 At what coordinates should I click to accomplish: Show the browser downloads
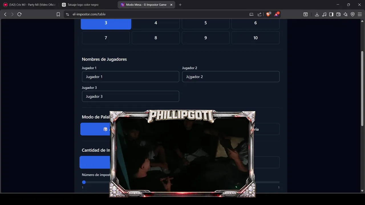point(317,14)
